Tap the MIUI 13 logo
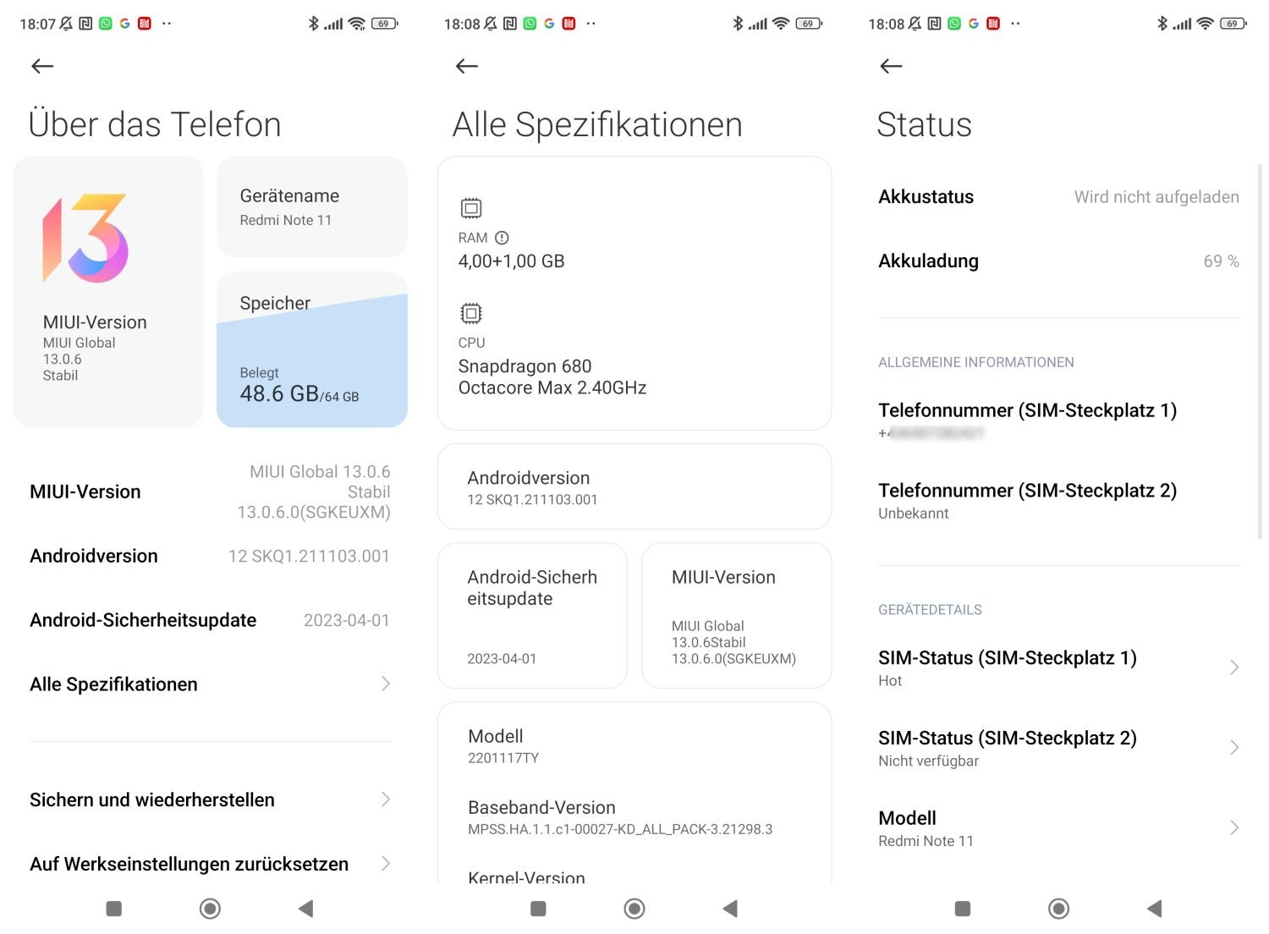Image resolution: width=1269 pixels, height=934 pixels. point(85,239)
